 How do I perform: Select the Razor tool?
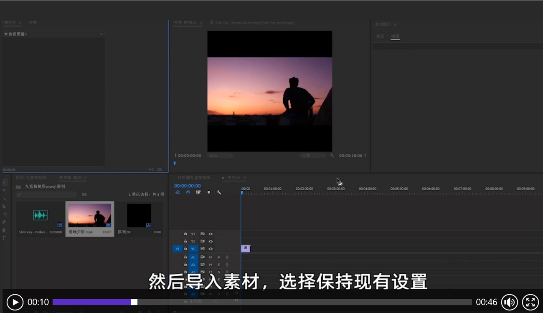point(4,206)
